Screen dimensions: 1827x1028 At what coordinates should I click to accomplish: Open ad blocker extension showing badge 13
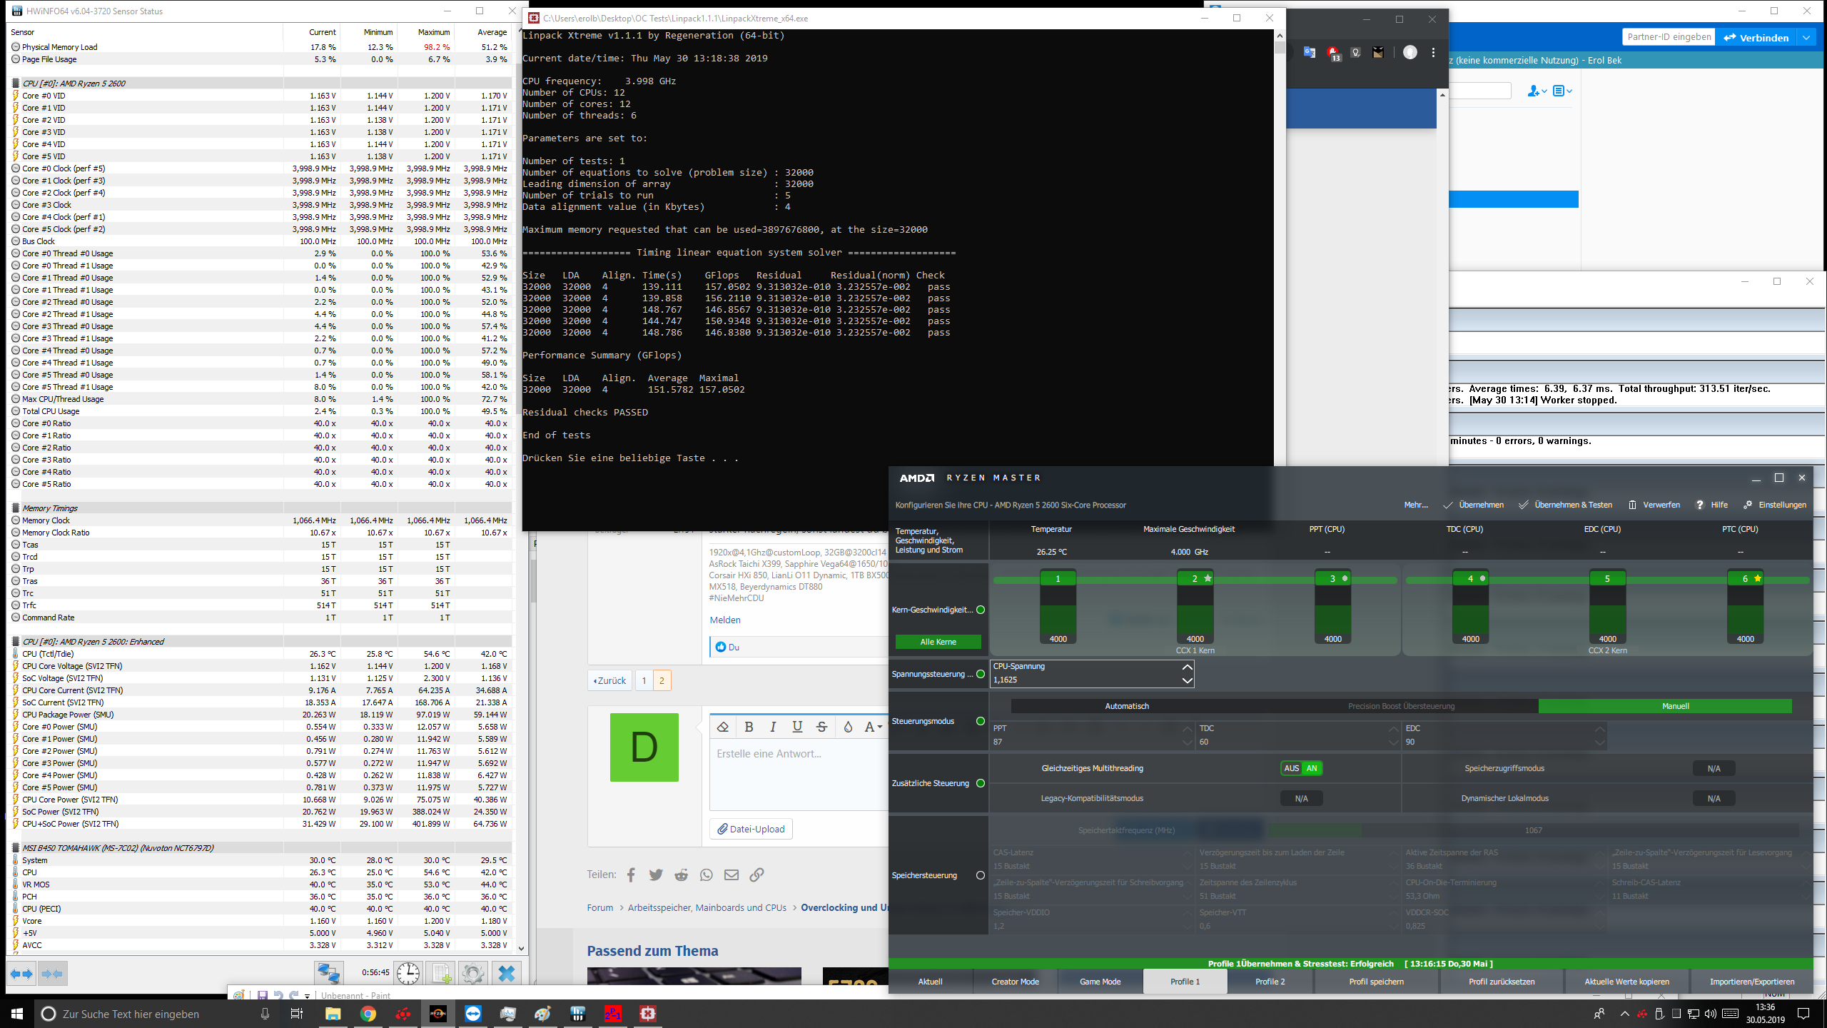1332,53
